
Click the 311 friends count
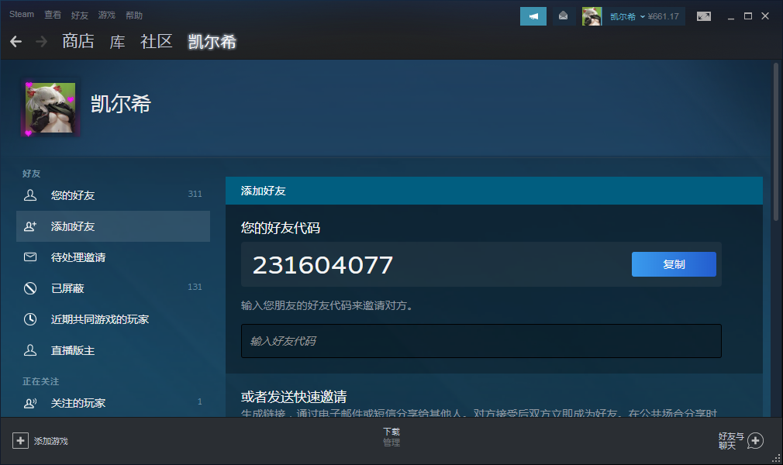point(195,194)
